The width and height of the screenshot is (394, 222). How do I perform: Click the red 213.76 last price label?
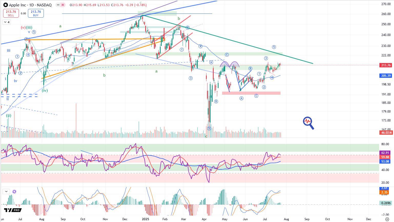point(386,65)
